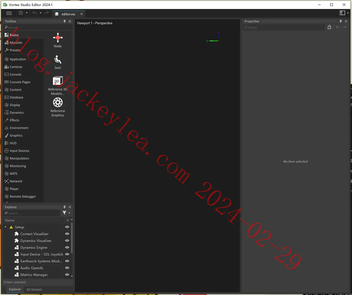Select Dynamics in Toolbox list

(23, 112)
